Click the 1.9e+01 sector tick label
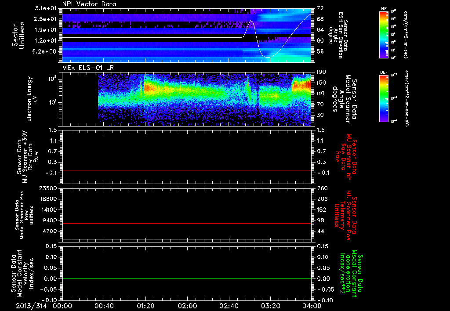450x311 pixels. click(46, 30)
